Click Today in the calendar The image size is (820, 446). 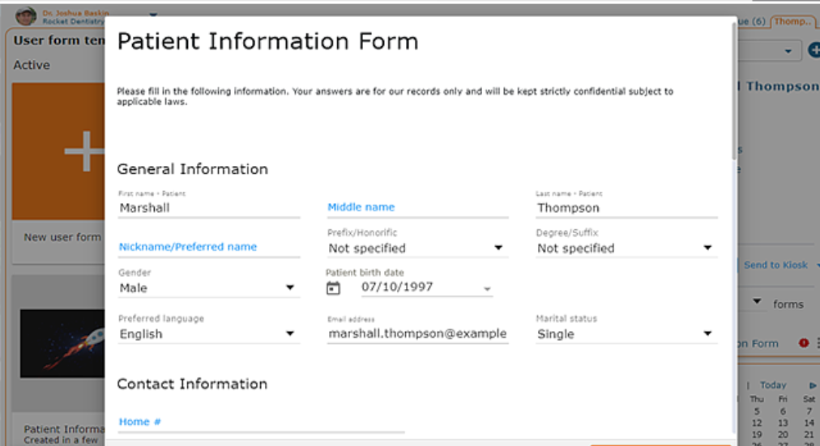773,385
